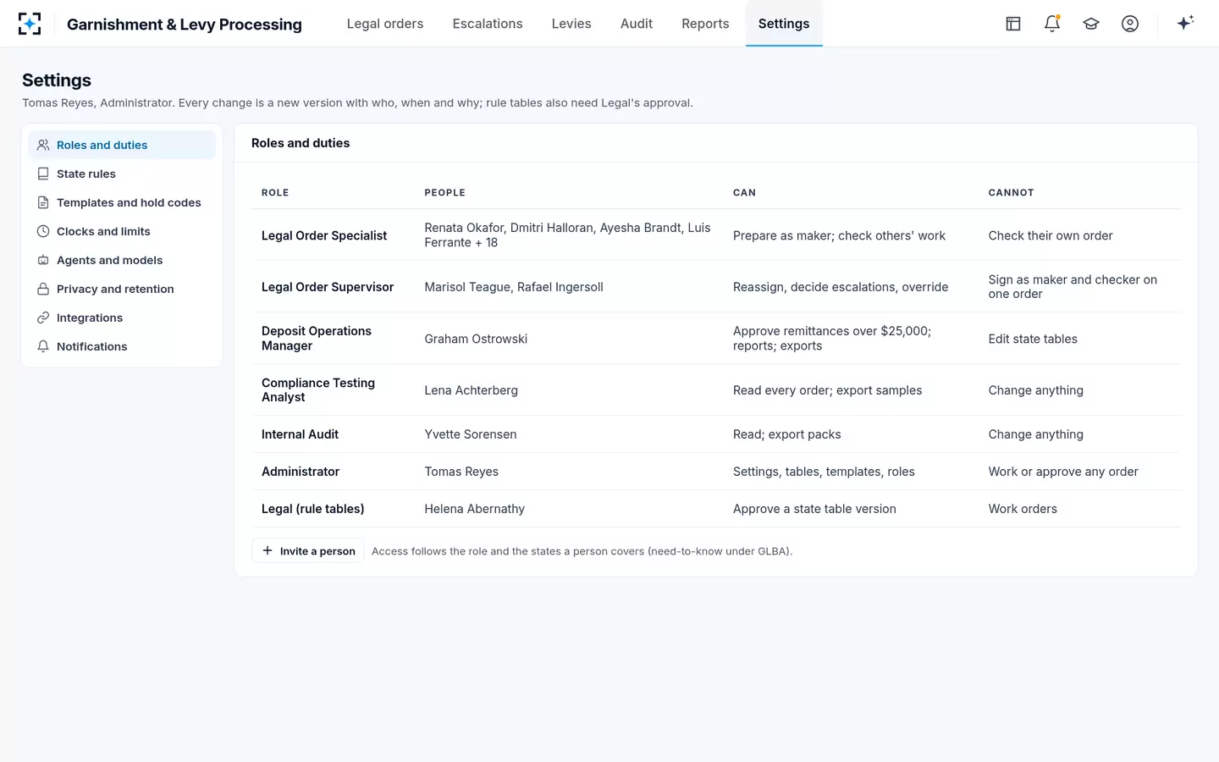Viewport: 1219px width, 762px height.
Task: Open the user account profile icon
Action: click(x=1130, y=24)
